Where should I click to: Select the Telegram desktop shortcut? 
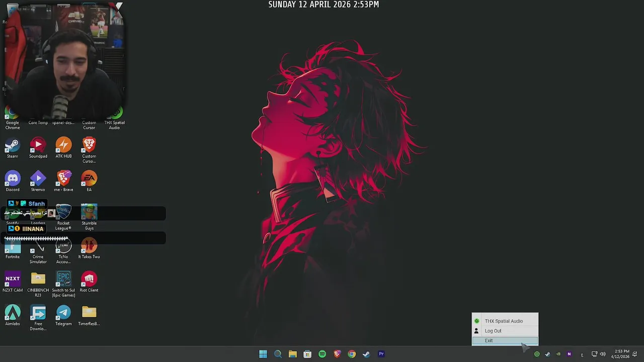click(63, 316)
